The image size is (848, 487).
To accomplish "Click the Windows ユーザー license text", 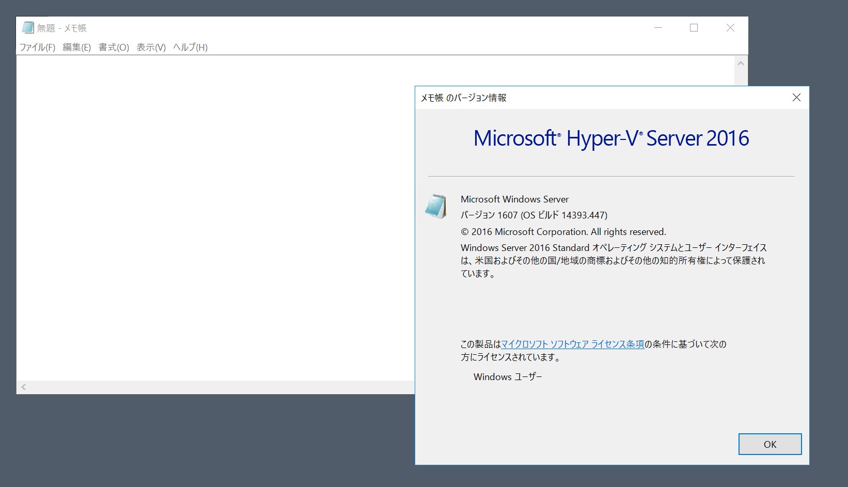I will [508, 376].
